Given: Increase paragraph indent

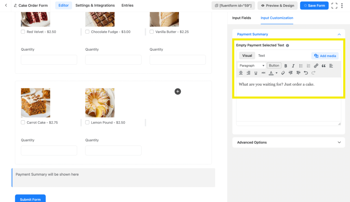Looking at the screenshot, I should tap(298, 73).
